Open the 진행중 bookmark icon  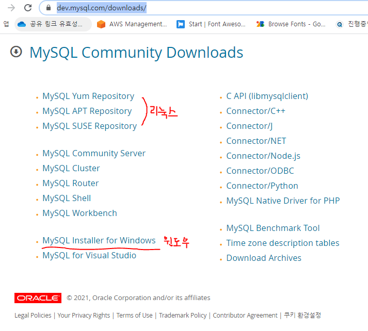(340, 24)
